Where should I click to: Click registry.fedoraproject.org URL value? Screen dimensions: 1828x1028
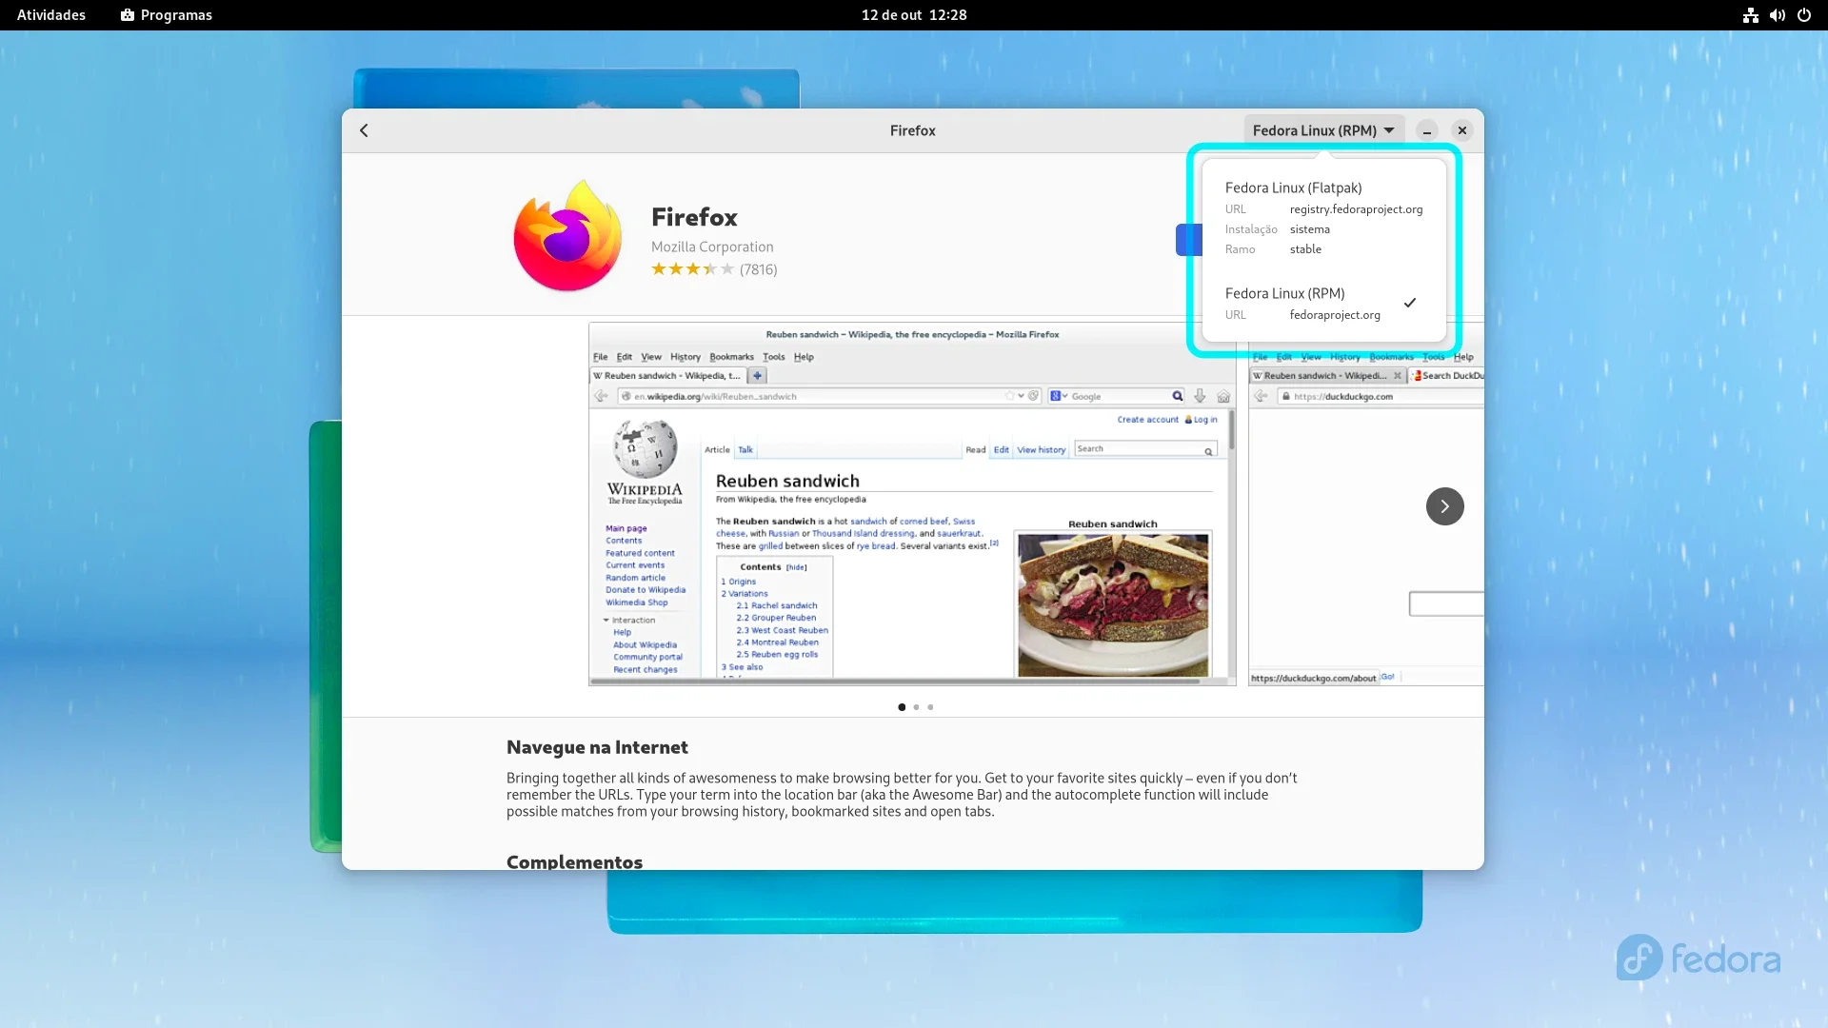click(1356, 209)
